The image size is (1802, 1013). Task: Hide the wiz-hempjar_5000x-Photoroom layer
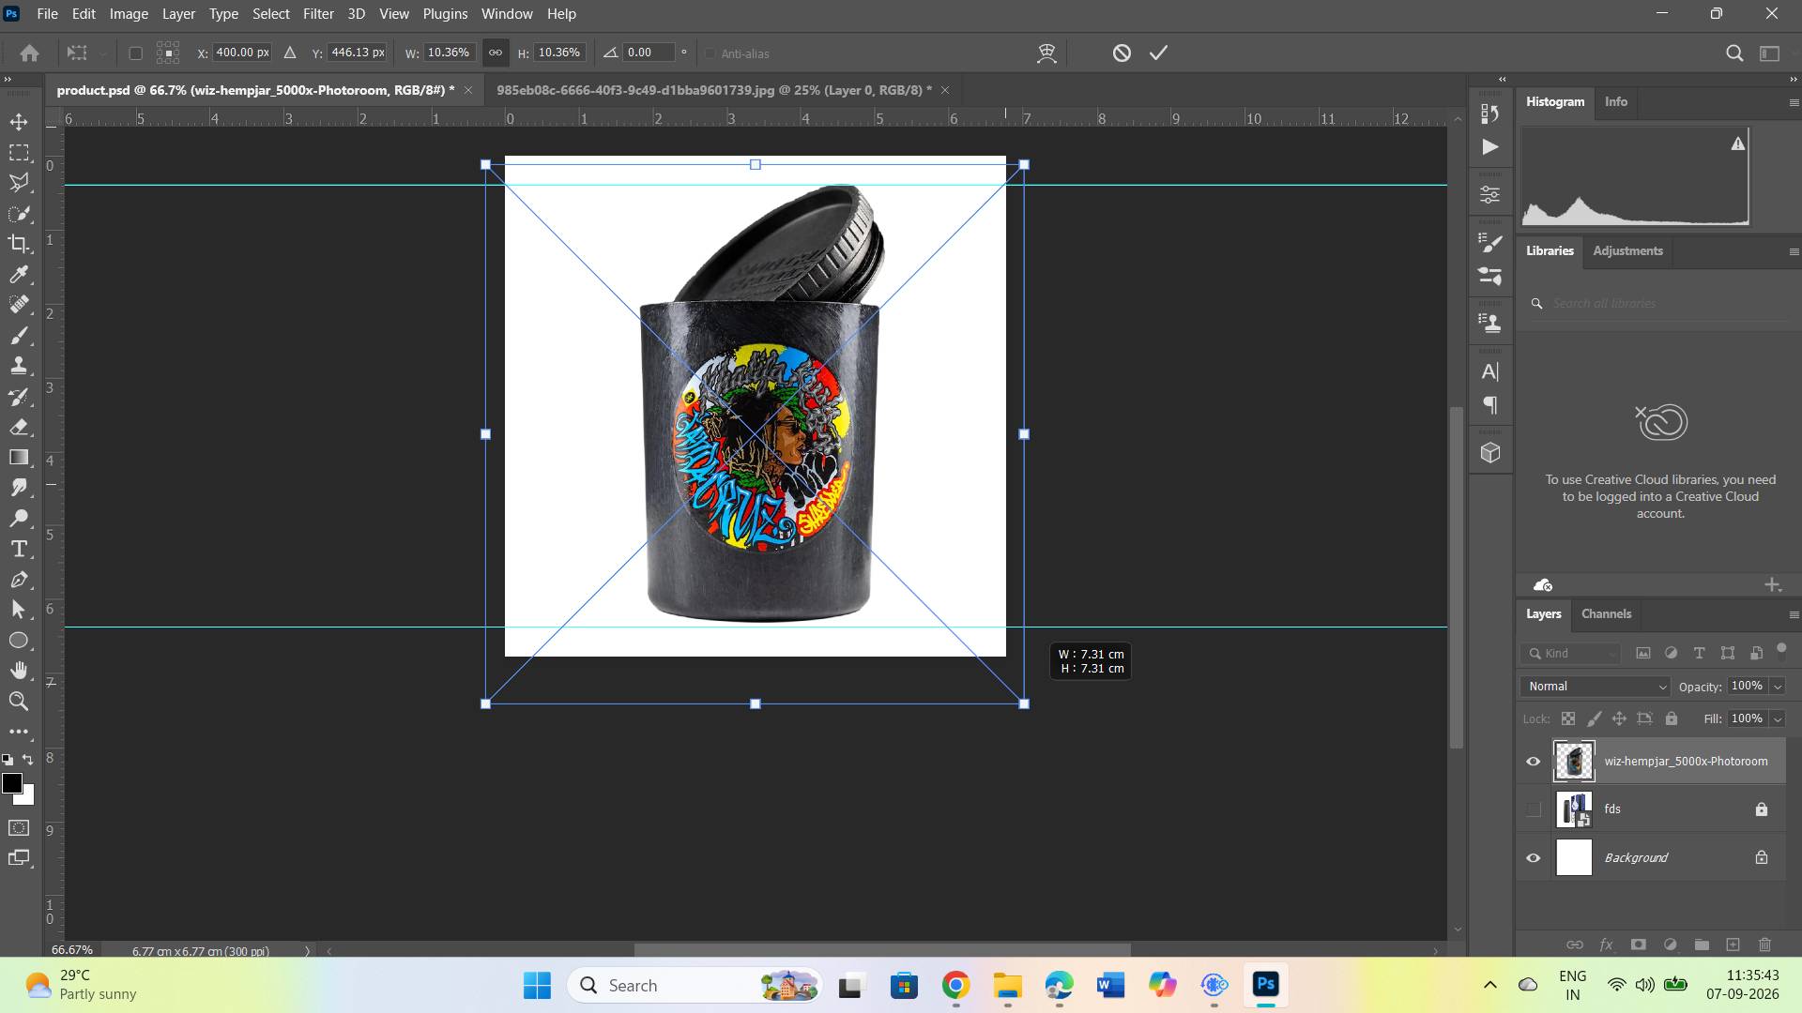pyautogui.click(x=1534, y=762)
